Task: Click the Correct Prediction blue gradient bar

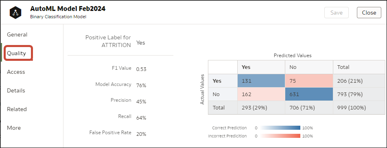Action: tap(280, 128)
